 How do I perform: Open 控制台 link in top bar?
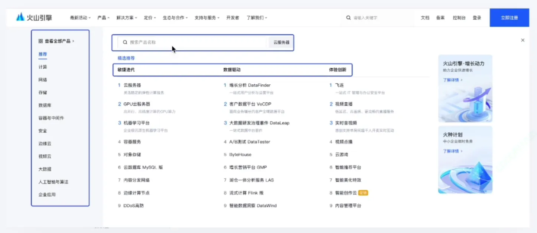tap(459, 17)
